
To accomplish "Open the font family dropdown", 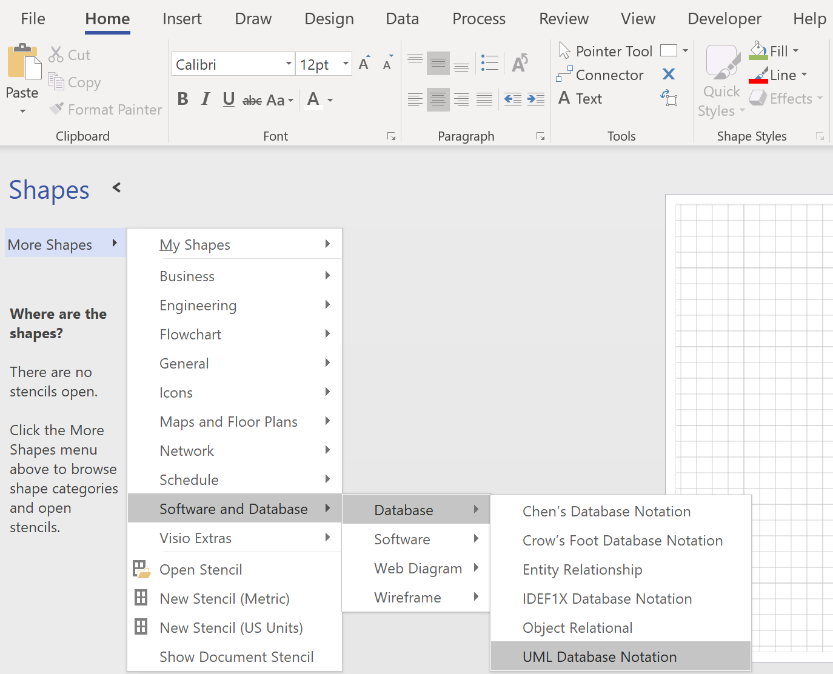I will (x=289, y=64).
